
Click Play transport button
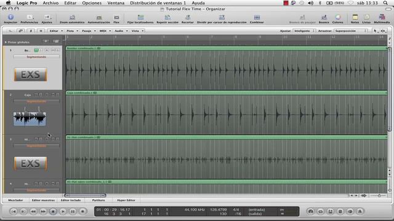tap(63, 211)
